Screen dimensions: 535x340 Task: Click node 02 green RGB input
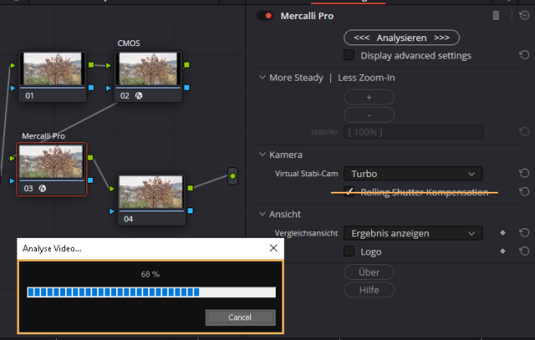pos(109,66)
